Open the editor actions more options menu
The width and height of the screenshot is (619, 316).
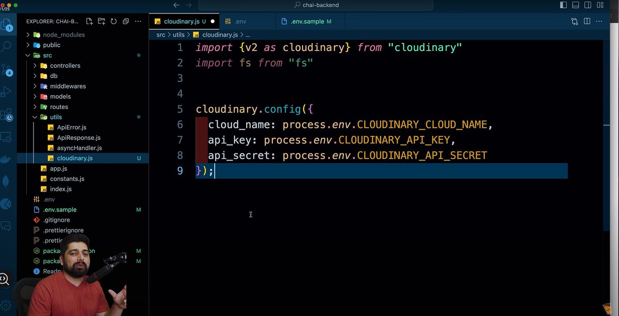599,21
